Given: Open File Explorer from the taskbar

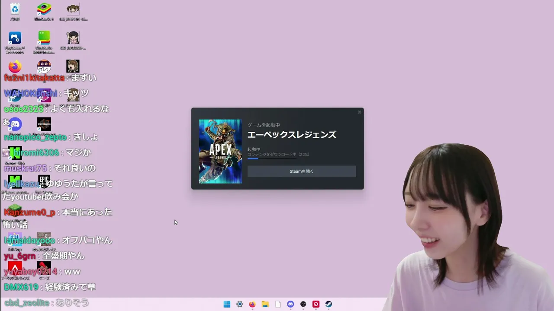Looking at the screenshot, I should (x=265, y=304).
